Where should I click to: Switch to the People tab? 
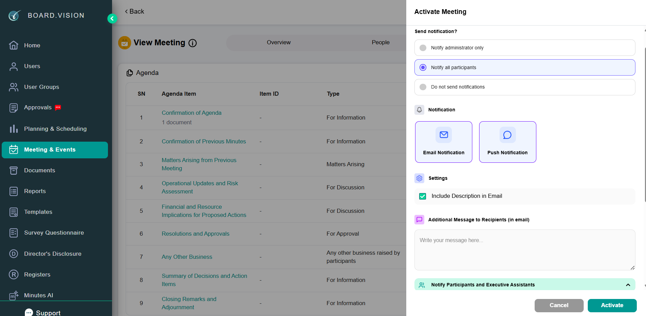click(381, 43)
